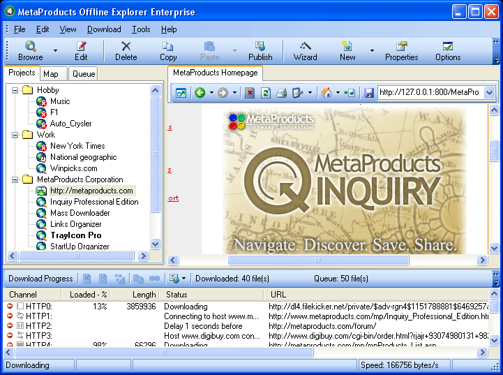Click download list horizontal scrollbar thumb
The image size is (503, 375).
point(164,352)
